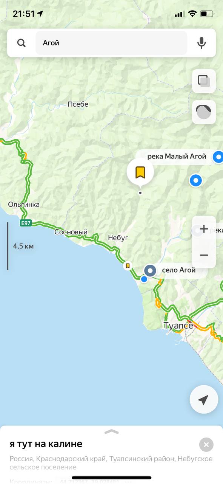
Task: Tap the Туапсе city label
Action: 178,326
